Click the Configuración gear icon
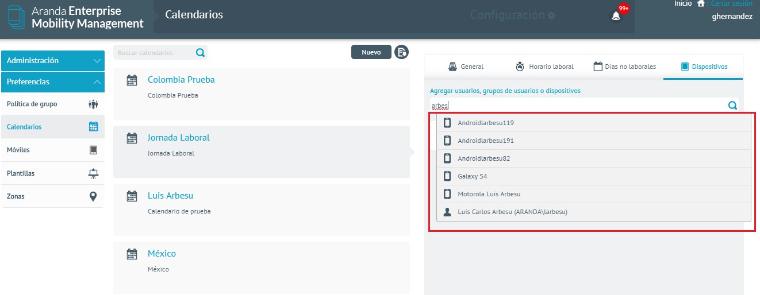This screenshot has width=760, height=295. [552, 15]
